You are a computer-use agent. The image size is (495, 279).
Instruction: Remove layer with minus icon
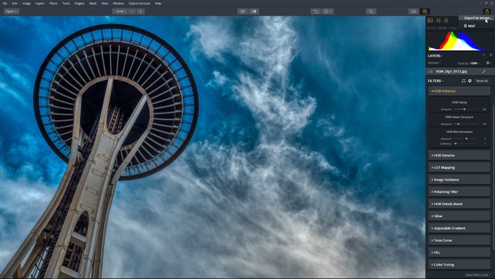click(484, 55)
